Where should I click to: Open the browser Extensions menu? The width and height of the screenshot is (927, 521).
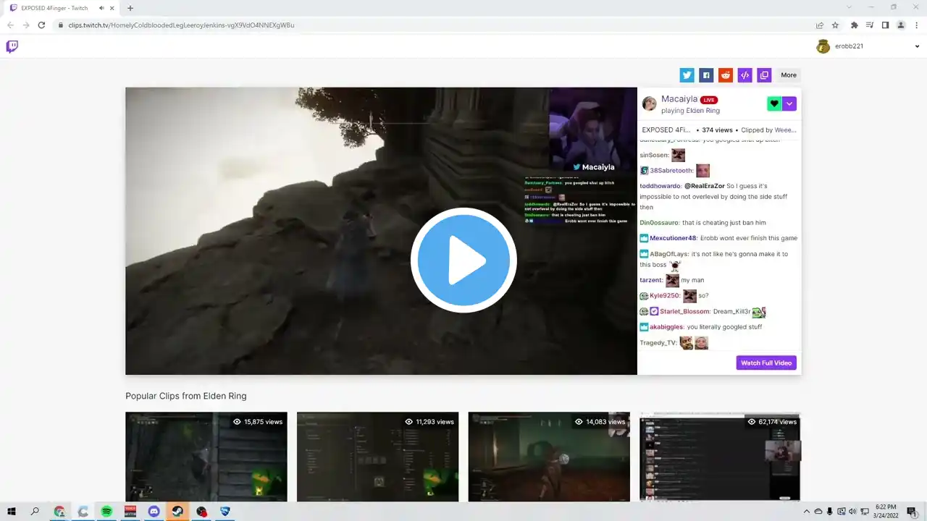(x=855, y=25)
